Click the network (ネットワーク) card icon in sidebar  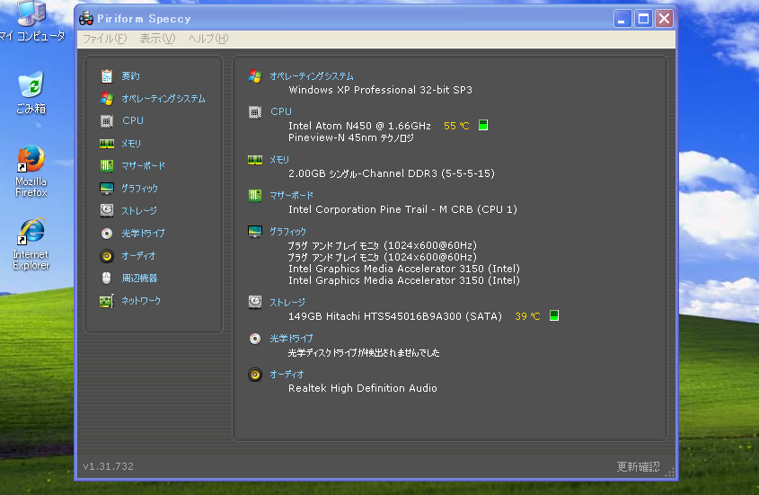click(107, 301)
